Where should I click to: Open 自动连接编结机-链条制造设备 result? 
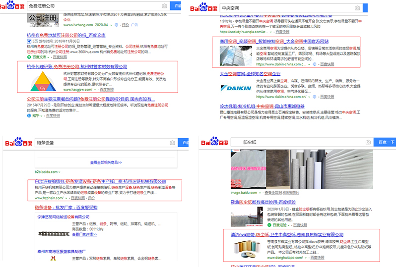click(100, 181)
